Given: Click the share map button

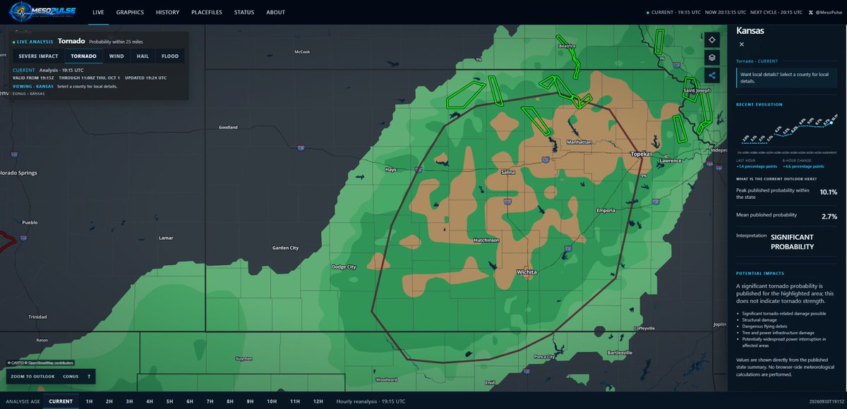Looking at the screenshot, I should click(x=712, y=75).
